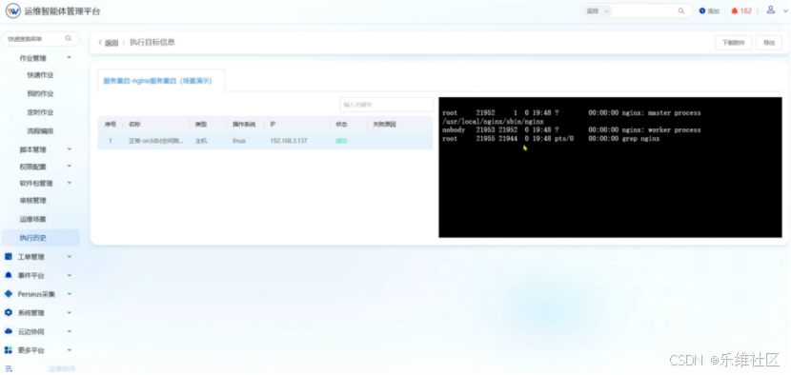Viewport: 791px width, 375px height.
Task: Click the back arrow next to 返回
Action: (100, 42)
